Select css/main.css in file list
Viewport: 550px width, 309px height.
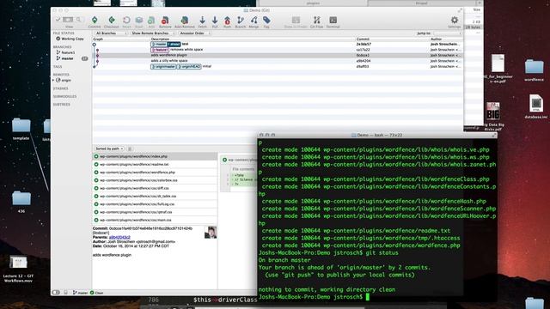155,220
